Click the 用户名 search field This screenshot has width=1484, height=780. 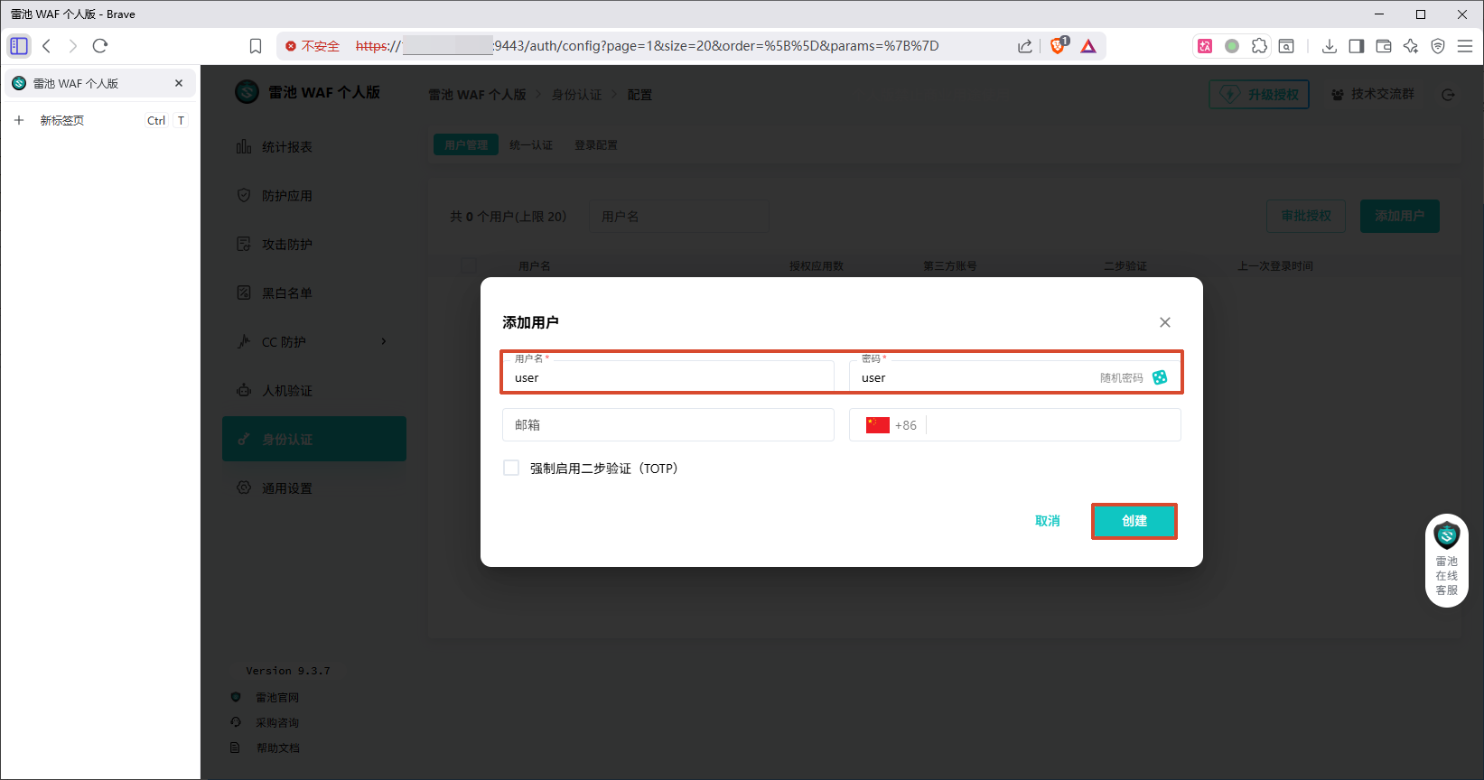(679, 217)
